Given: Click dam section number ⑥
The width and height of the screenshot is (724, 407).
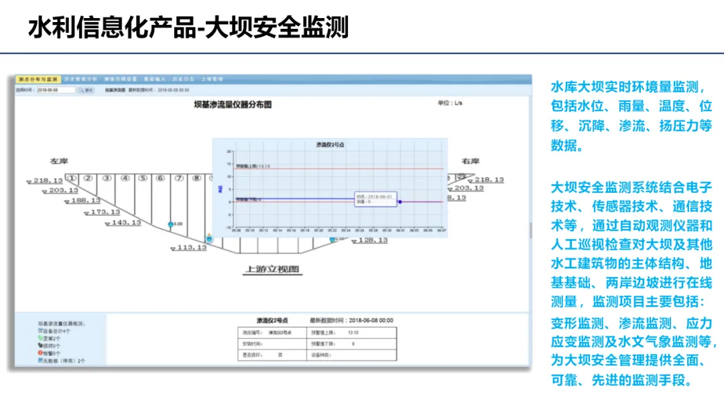Looking at the screenshot, I should coord(160,178).
